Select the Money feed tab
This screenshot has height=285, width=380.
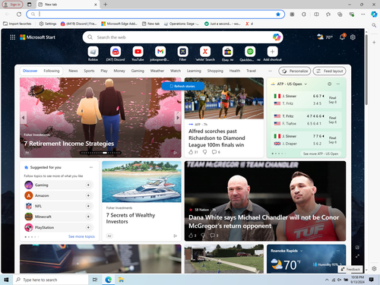(x=119, y=71)
